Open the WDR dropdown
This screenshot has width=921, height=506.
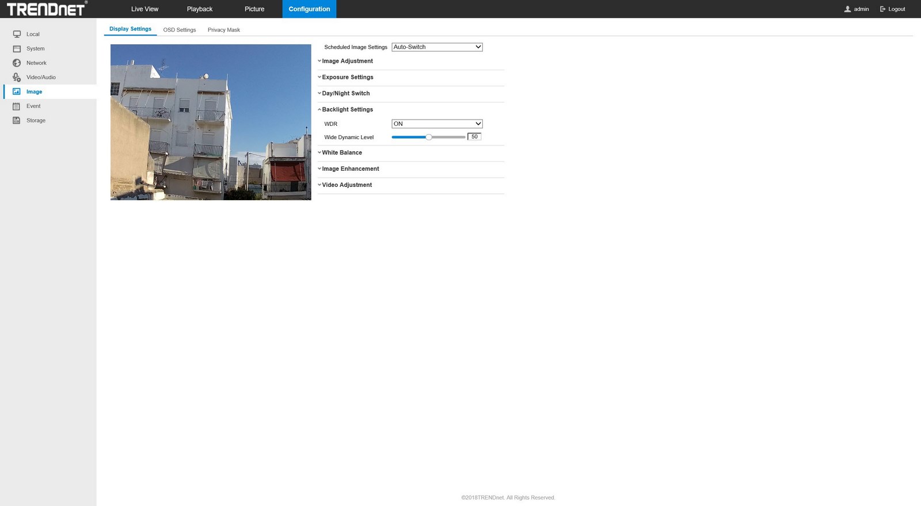[437, 124]
